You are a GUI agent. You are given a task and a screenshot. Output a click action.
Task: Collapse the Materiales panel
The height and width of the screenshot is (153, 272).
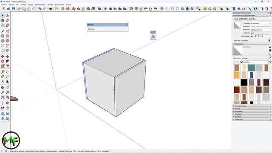(x=234, y=44)
